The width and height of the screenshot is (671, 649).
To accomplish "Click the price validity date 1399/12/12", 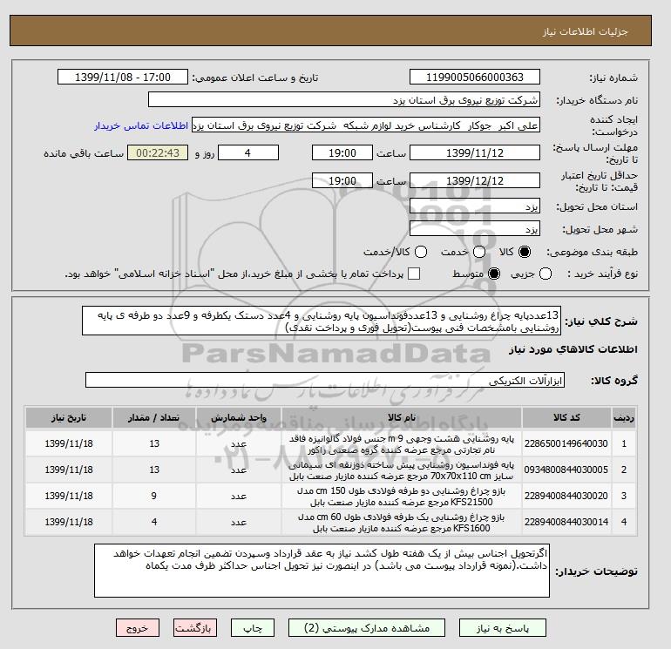I will click(x=475, y=180).
